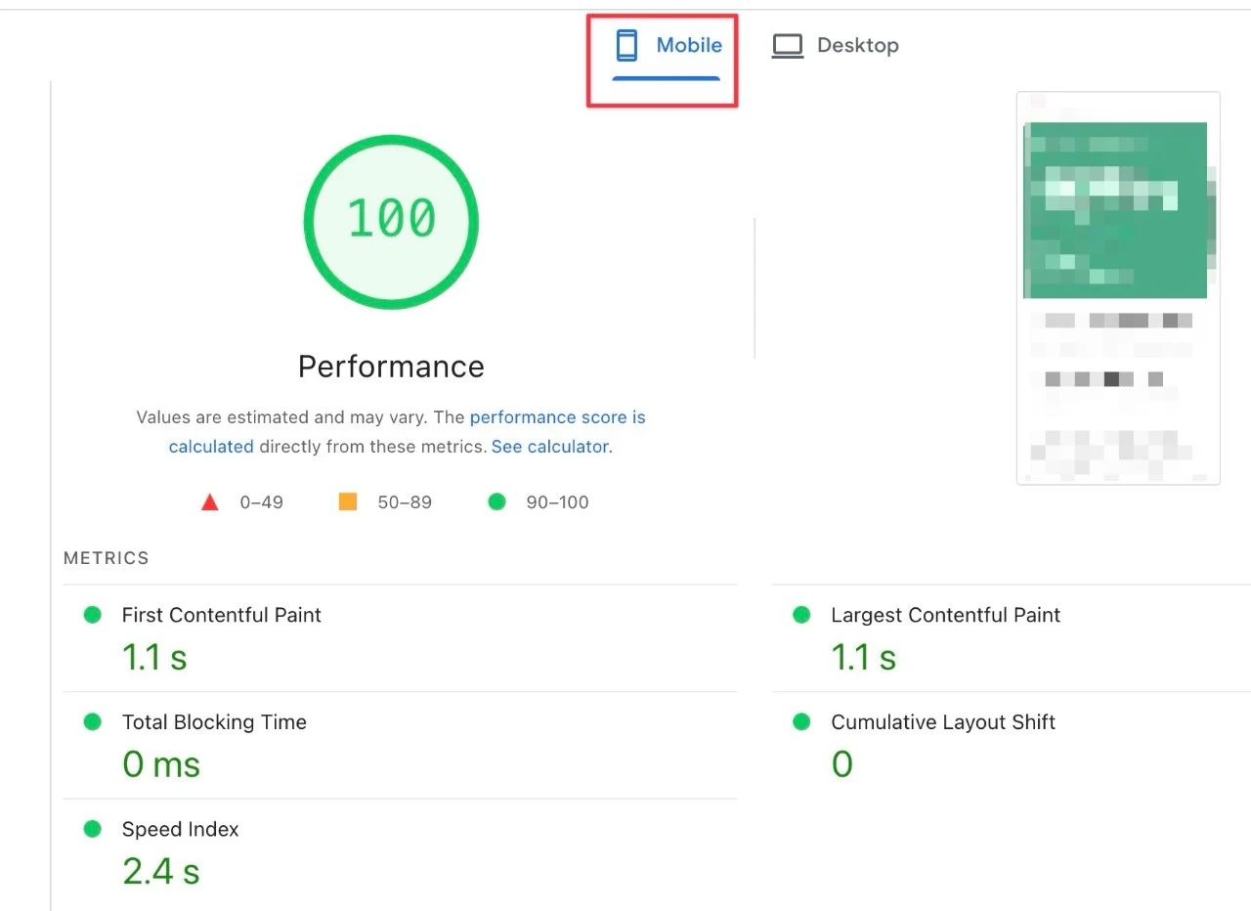Click the Largest Contentful Paint label
1251x911 pixels.
[x=945, y=615]
